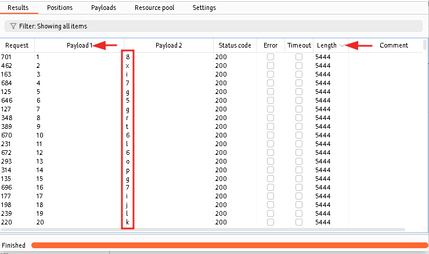This screenshot has width=429, height=254.
Task: Sort by Status code column header
Action: click(235, 45)
